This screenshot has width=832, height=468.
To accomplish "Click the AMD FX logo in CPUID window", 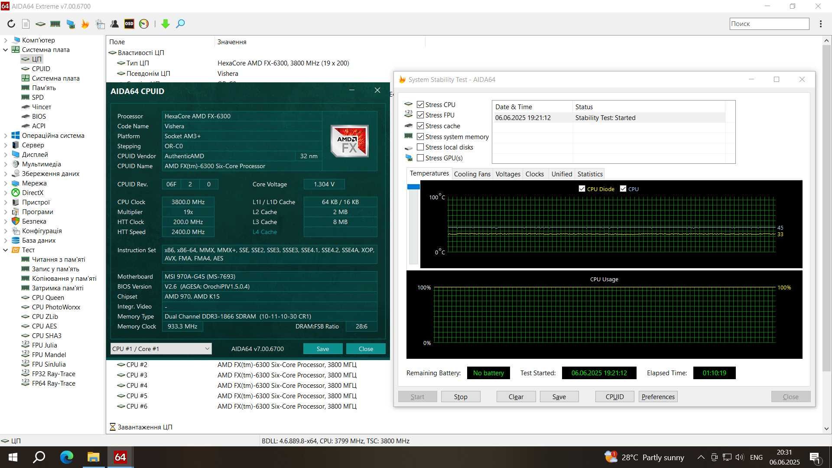I will (350, 141).
